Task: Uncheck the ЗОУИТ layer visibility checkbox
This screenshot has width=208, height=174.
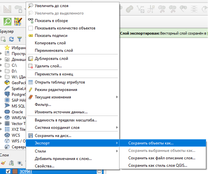Action: 8,171
